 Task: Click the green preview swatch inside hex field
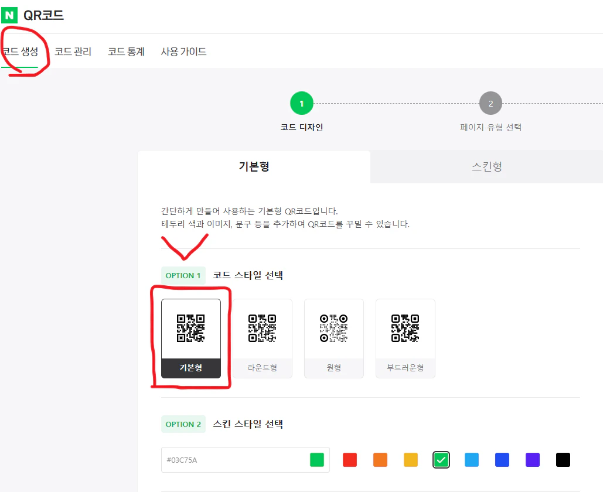pyautogui.click(x=317, y=460)
